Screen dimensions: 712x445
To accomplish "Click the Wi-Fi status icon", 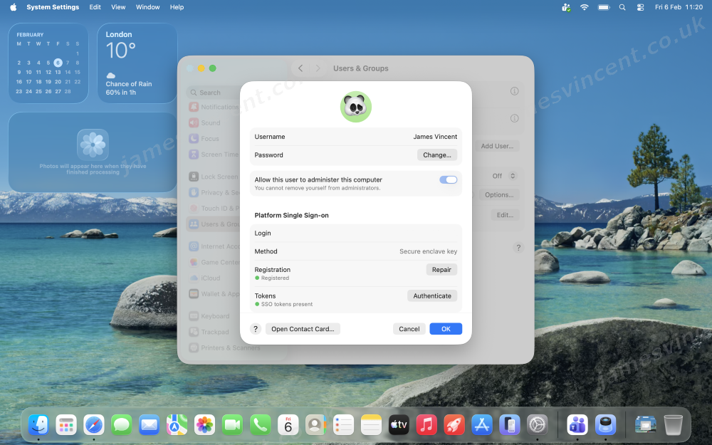I will [585, 7].
